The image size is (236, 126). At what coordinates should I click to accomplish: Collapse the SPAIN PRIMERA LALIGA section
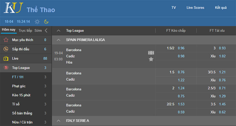[59, 40]
